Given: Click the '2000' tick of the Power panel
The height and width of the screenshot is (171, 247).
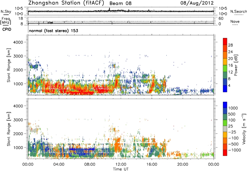Looking at the screenshot, I should click(18, 70).
